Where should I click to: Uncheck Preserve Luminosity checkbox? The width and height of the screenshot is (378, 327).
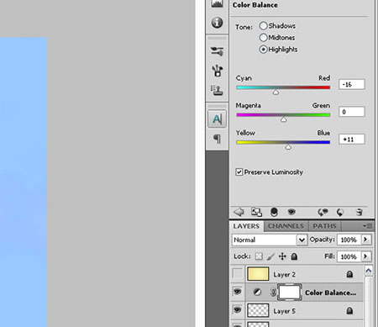[239, 171]
